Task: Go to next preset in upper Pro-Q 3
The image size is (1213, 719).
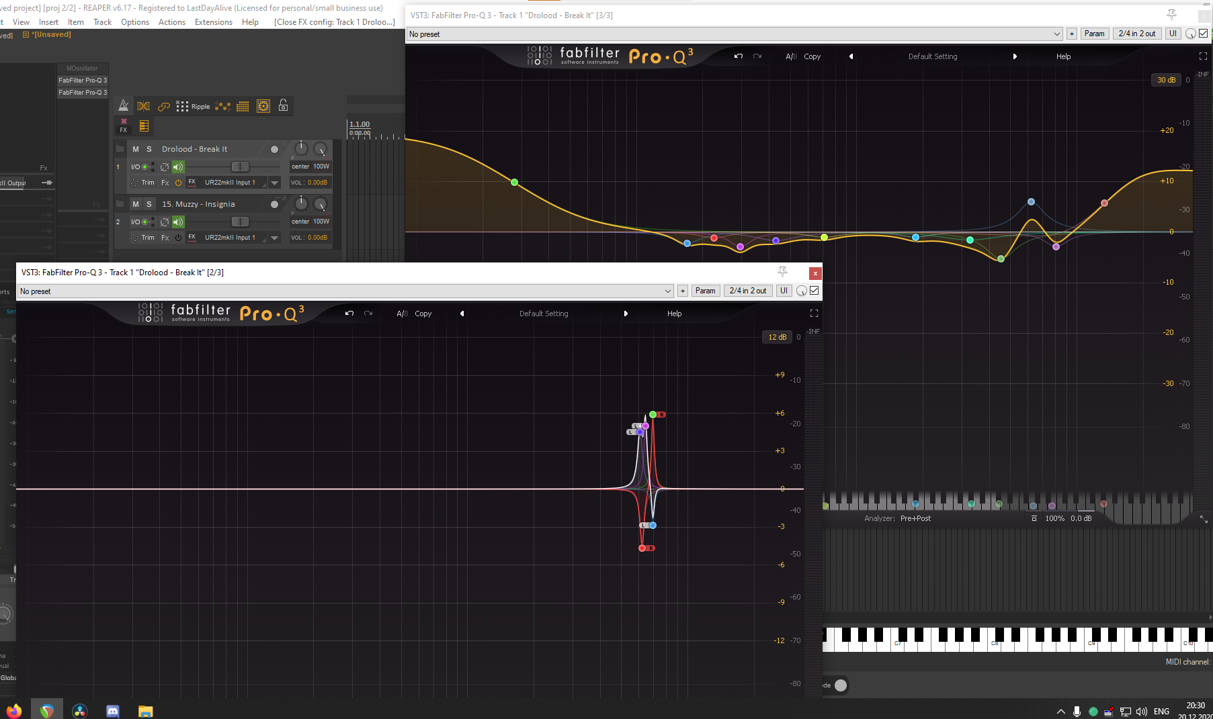Action: coord(1015,56)
